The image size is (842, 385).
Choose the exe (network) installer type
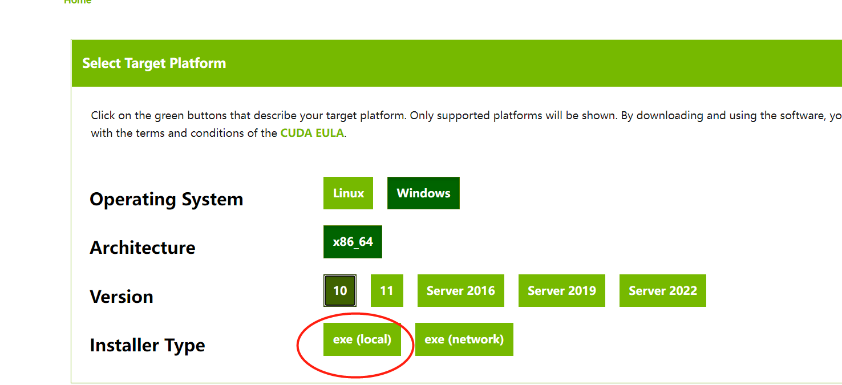click(x=464, y=339)
